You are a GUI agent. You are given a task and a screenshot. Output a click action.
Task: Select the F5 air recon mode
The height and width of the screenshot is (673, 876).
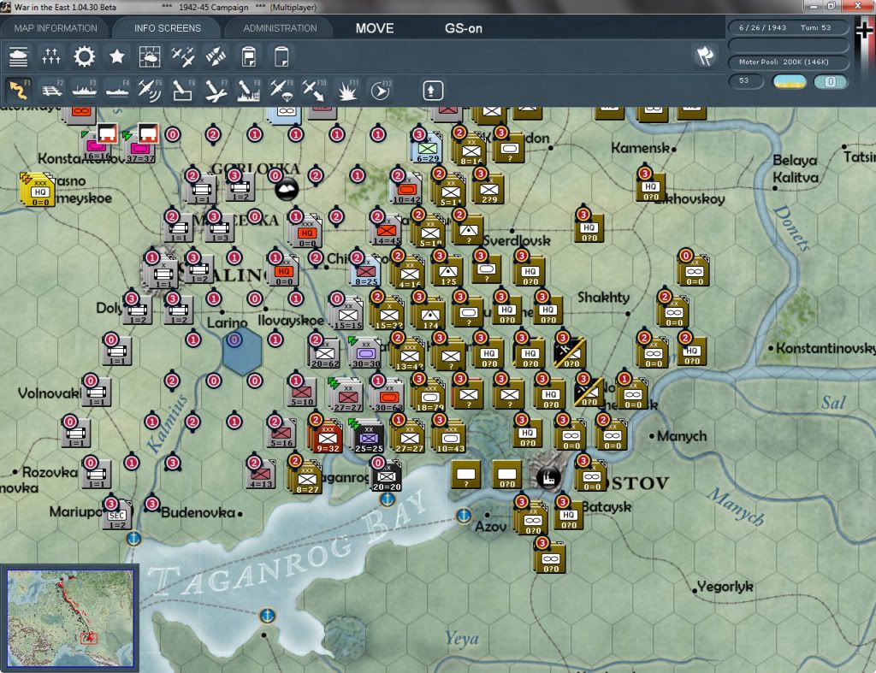[x=150, y=90]
